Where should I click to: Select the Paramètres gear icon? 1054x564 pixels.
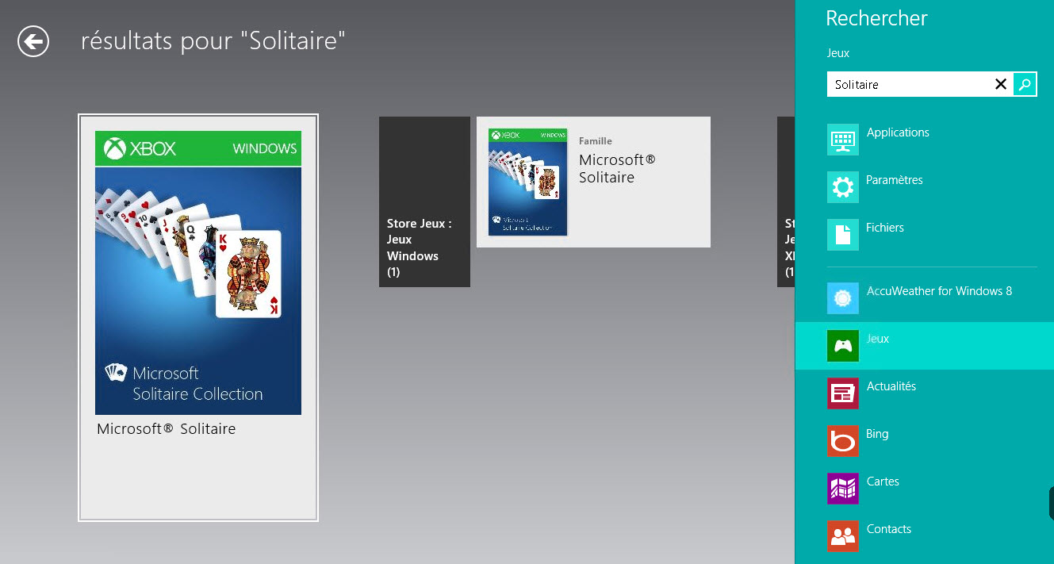(843, 187)
